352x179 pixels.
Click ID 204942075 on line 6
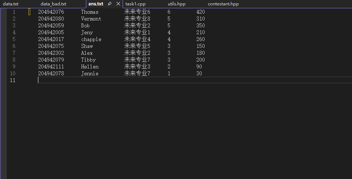[51, 46]
